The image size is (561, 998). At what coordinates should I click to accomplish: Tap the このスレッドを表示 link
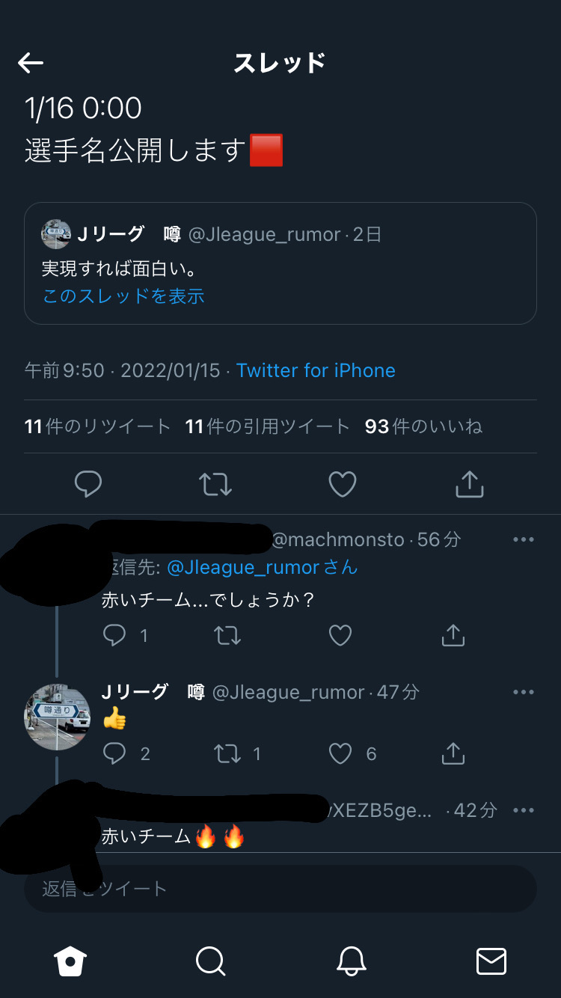[123, 296]
